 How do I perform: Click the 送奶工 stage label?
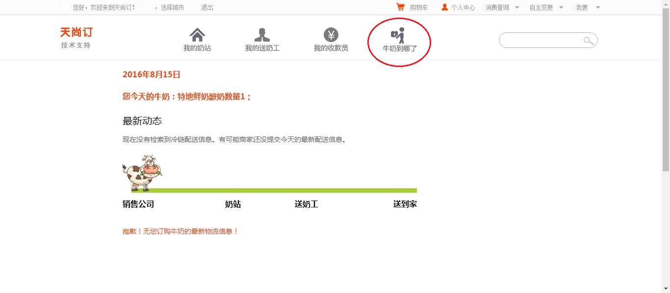[307, 204]
